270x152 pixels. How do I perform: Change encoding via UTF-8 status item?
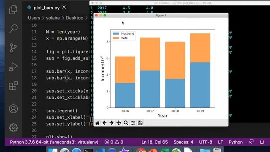[x=205, y=142]
